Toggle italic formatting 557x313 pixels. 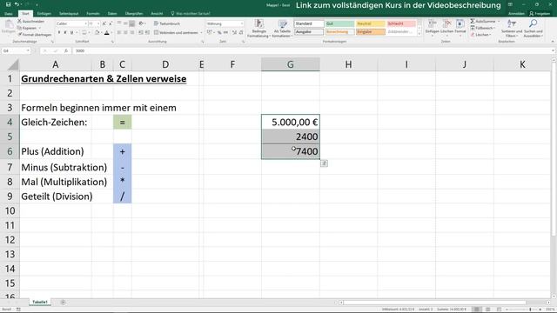[65, 33]
